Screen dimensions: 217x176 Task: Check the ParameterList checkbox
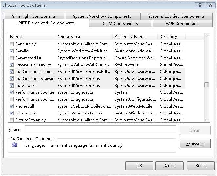click(11, 58)
